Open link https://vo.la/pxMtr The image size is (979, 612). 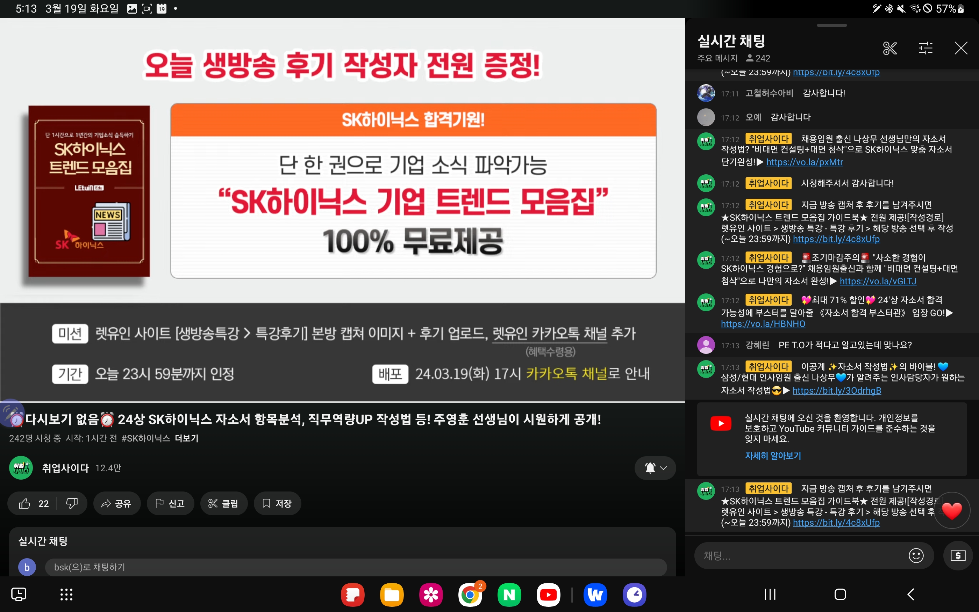[805, 162]
